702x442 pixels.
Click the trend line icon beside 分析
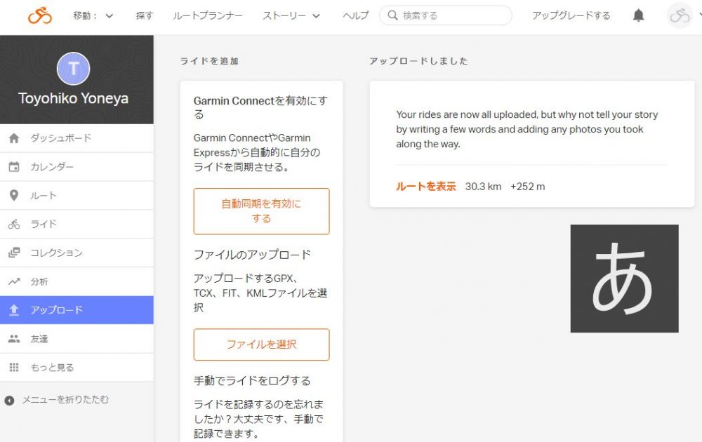click(x=14, y=281)
